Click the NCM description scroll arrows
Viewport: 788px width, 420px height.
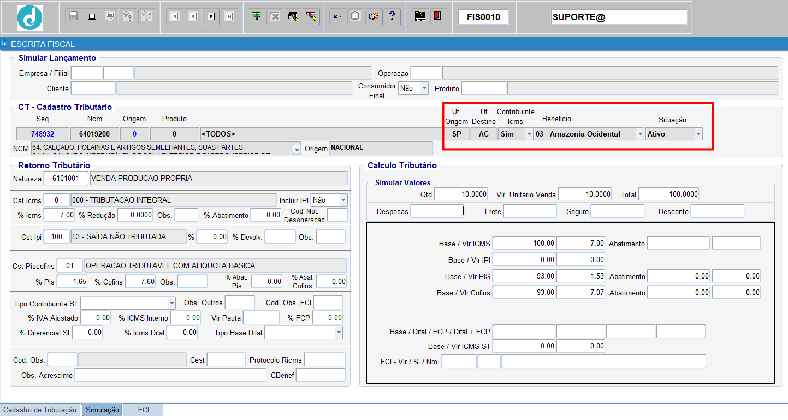(x=297, y=148)
